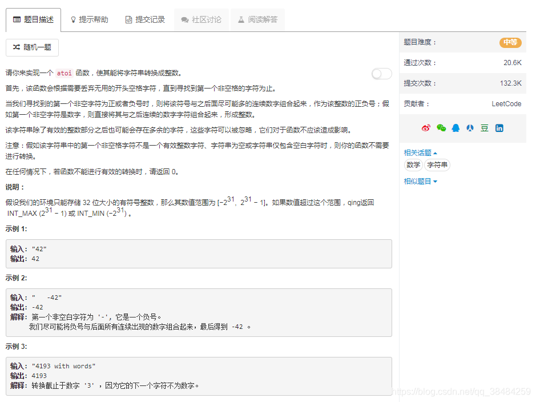
Task: Click the 132.3K submission count value
Action: (511, 83)
